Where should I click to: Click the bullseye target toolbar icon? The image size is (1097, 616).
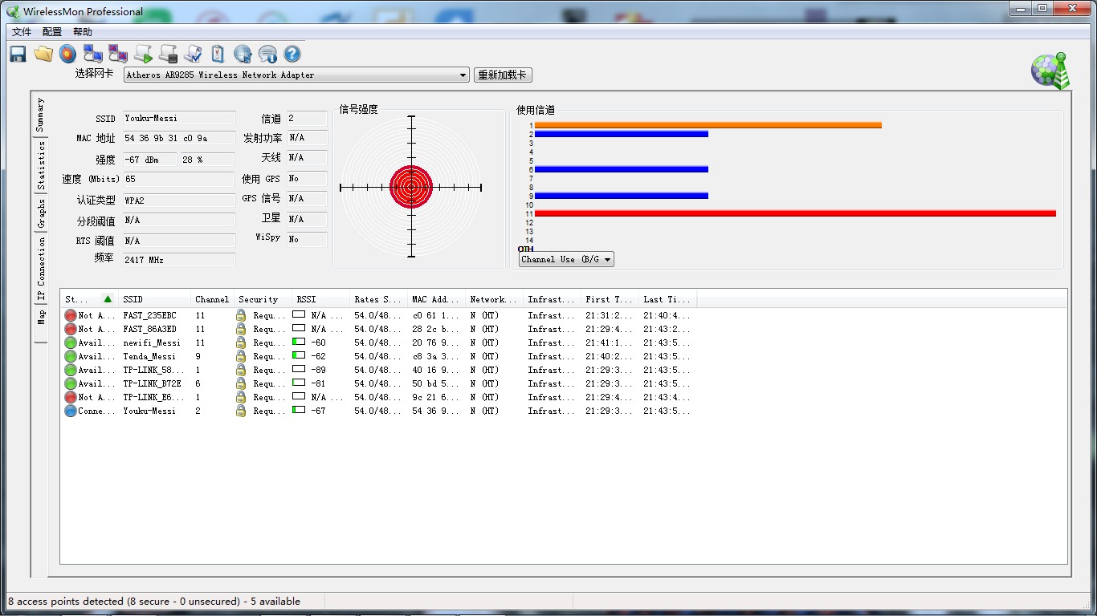point(68,54)
